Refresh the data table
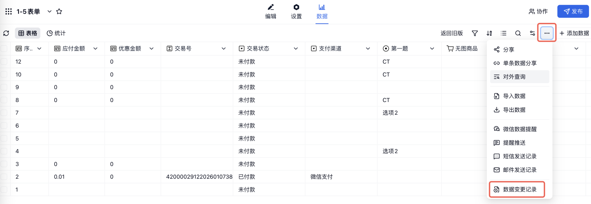This screenshot has width=591, height=204. (x=6, y=33)
